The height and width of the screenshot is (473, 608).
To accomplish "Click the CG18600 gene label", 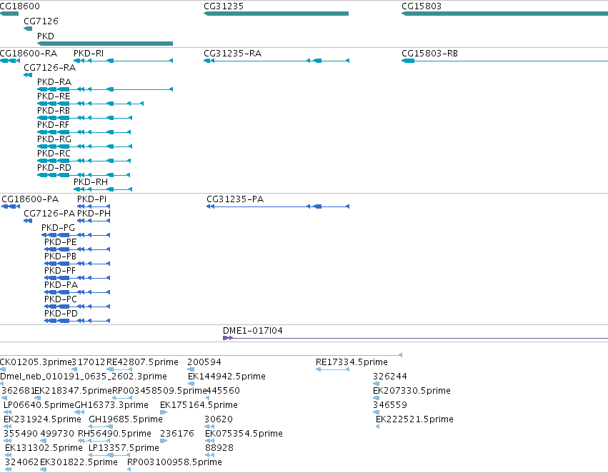I will (x=20, y=6).
